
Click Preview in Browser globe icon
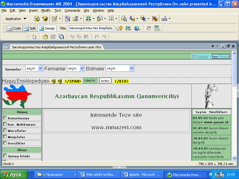(137, 28)
